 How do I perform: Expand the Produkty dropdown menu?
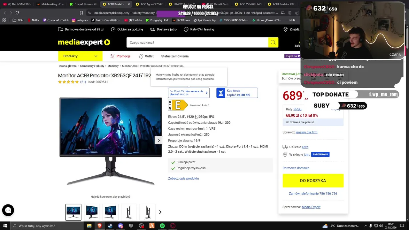point(80,56)
